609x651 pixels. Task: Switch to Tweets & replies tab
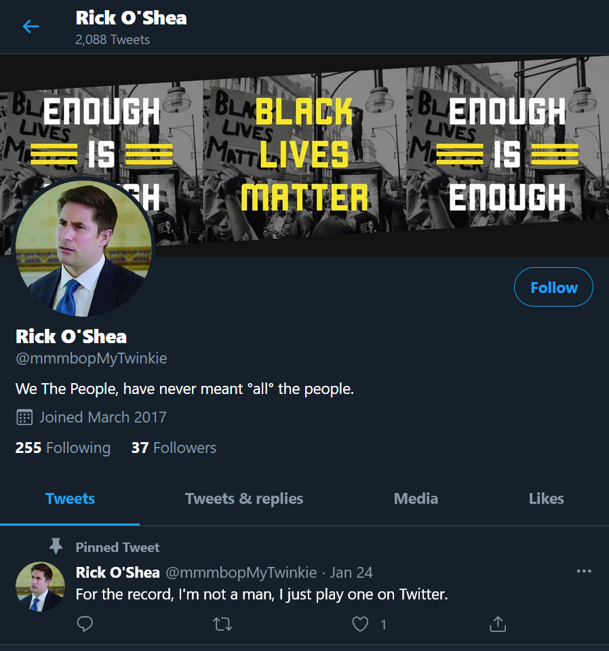pos(244,498)
